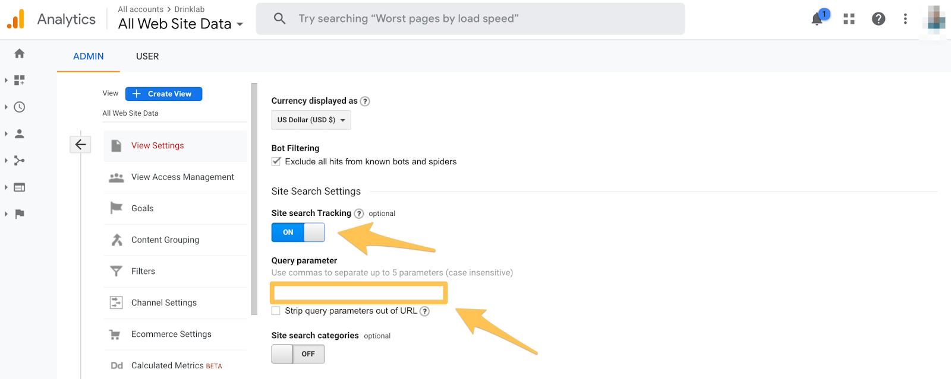Expand the All Web Site Data selector
The image size is (951, 379).
click(181, 24)
